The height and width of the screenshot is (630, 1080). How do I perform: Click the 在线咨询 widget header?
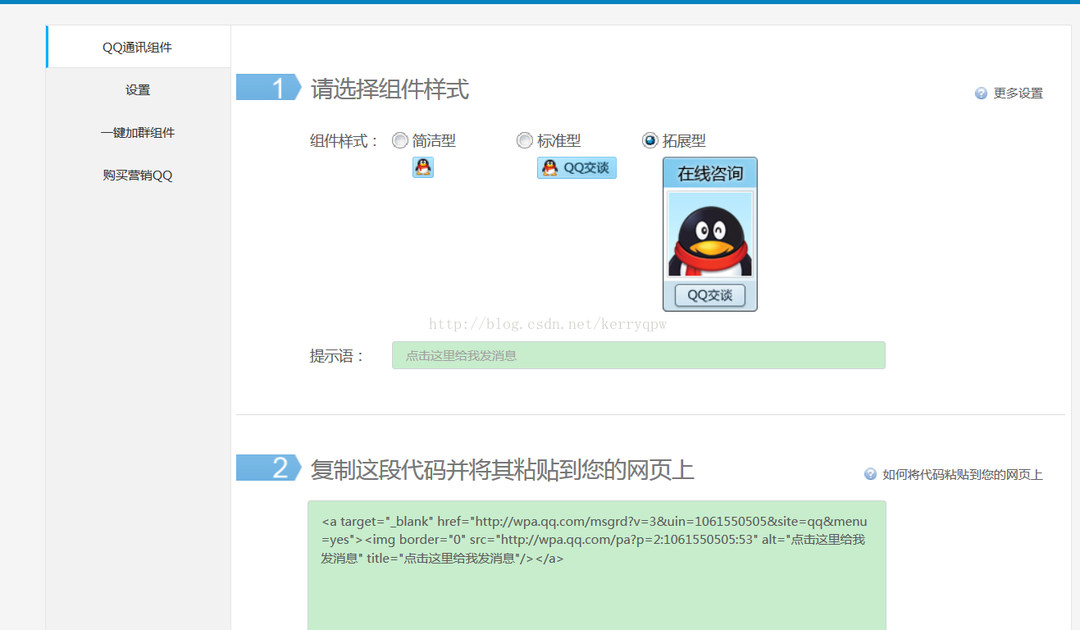point(710,173)
